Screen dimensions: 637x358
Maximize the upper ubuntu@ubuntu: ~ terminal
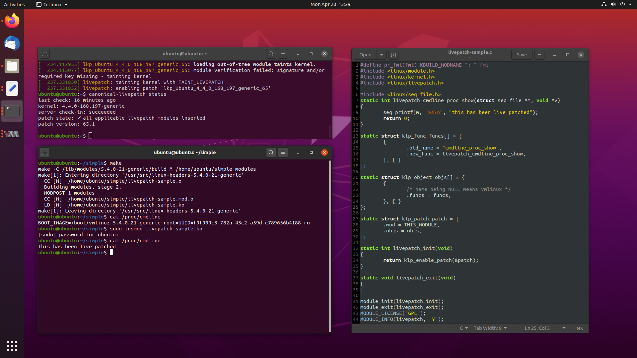coord(311,54)
